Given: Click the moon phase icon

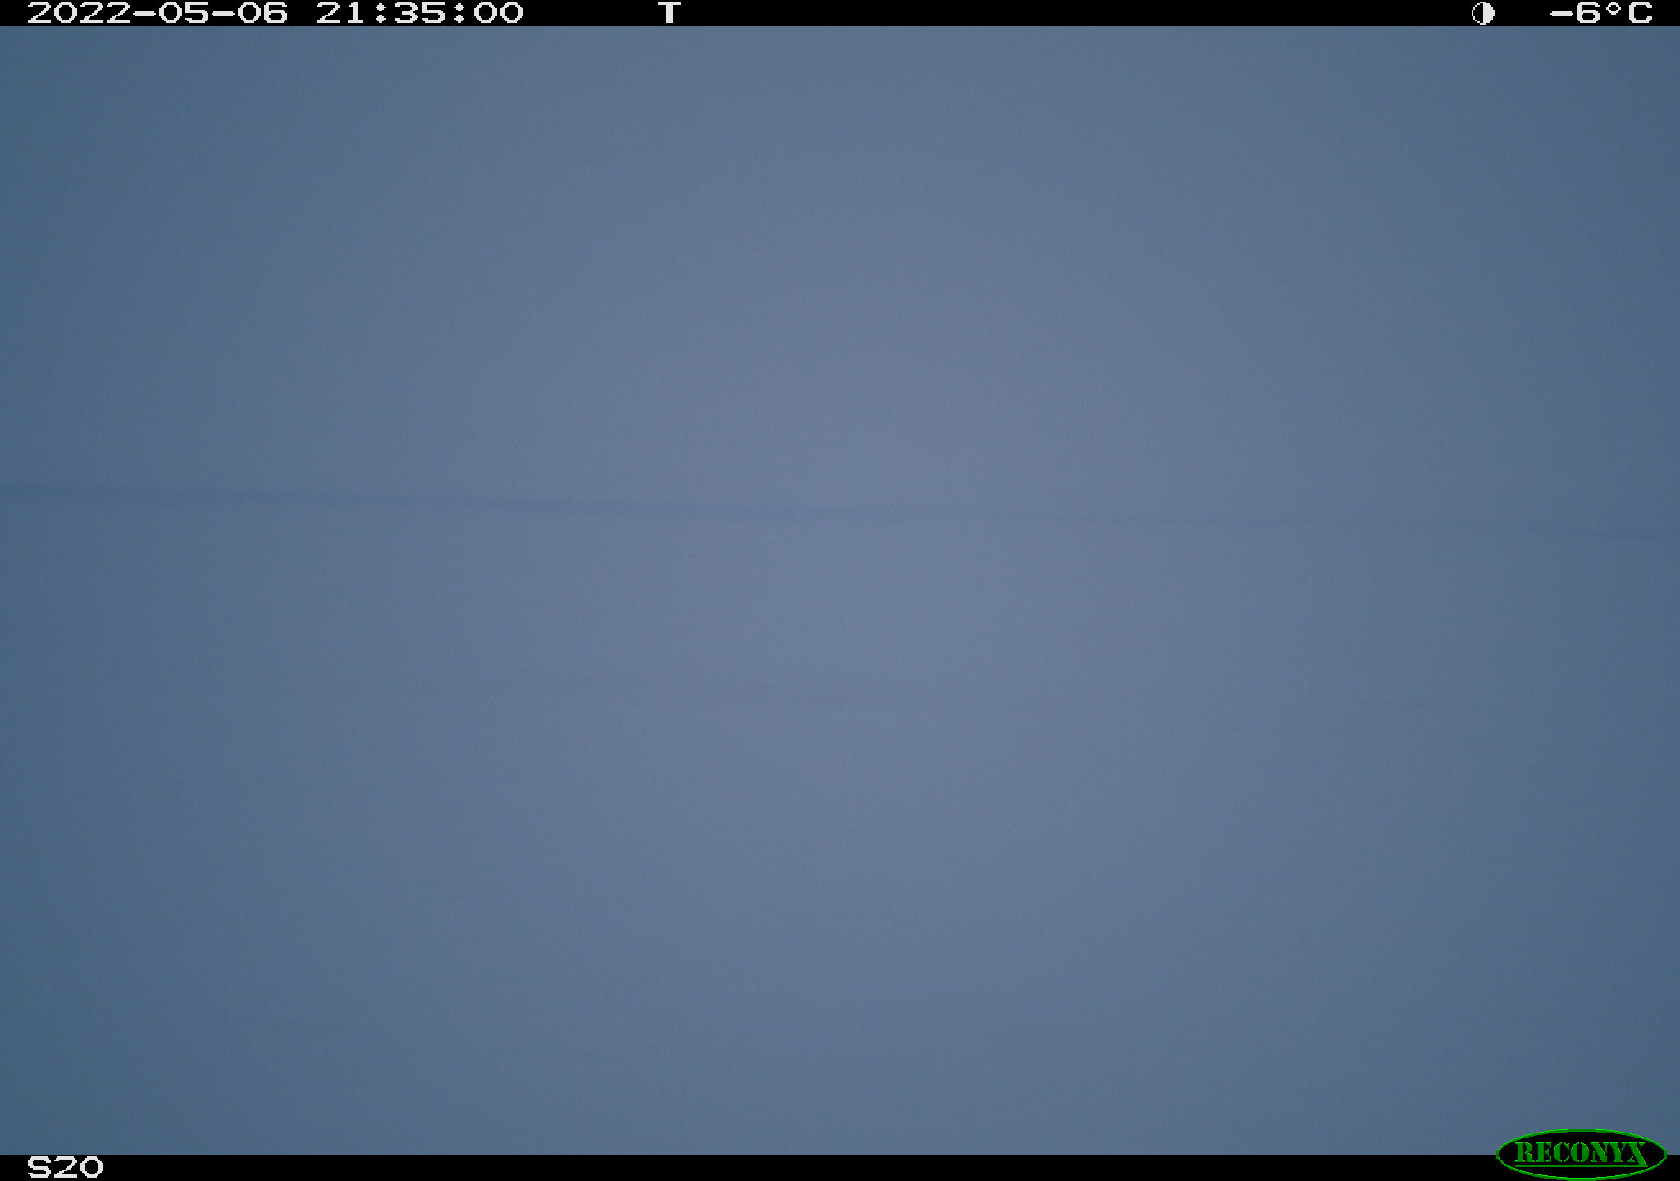Looking at the screenshot, I should coord(1482,13).
